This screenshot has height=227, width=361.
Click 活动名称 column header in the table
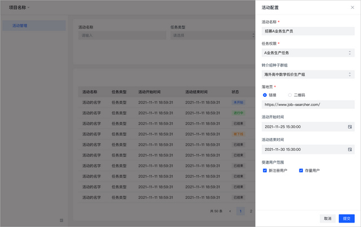click(x=90, y=92)
